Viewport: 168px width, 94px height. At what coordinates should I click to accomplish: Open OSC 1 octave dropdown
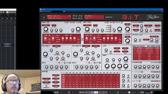click(x=54, y=25)
